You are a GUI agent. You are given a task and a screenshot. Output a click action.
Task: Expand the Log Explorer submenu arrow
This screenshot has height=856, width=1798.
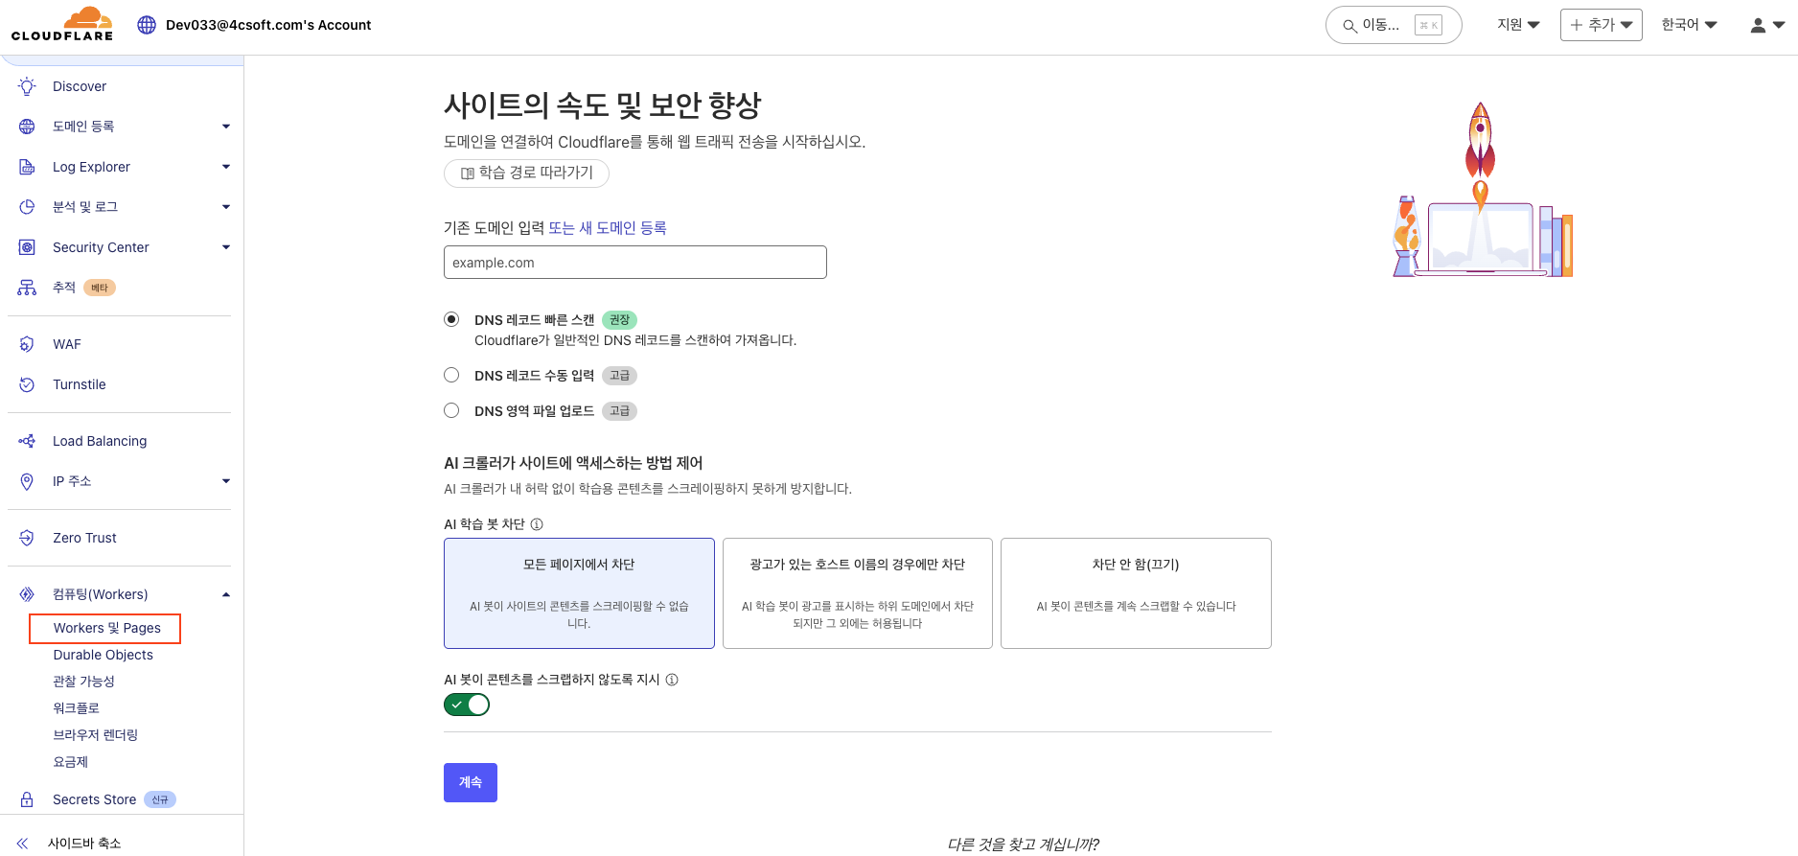coord(226,167)
